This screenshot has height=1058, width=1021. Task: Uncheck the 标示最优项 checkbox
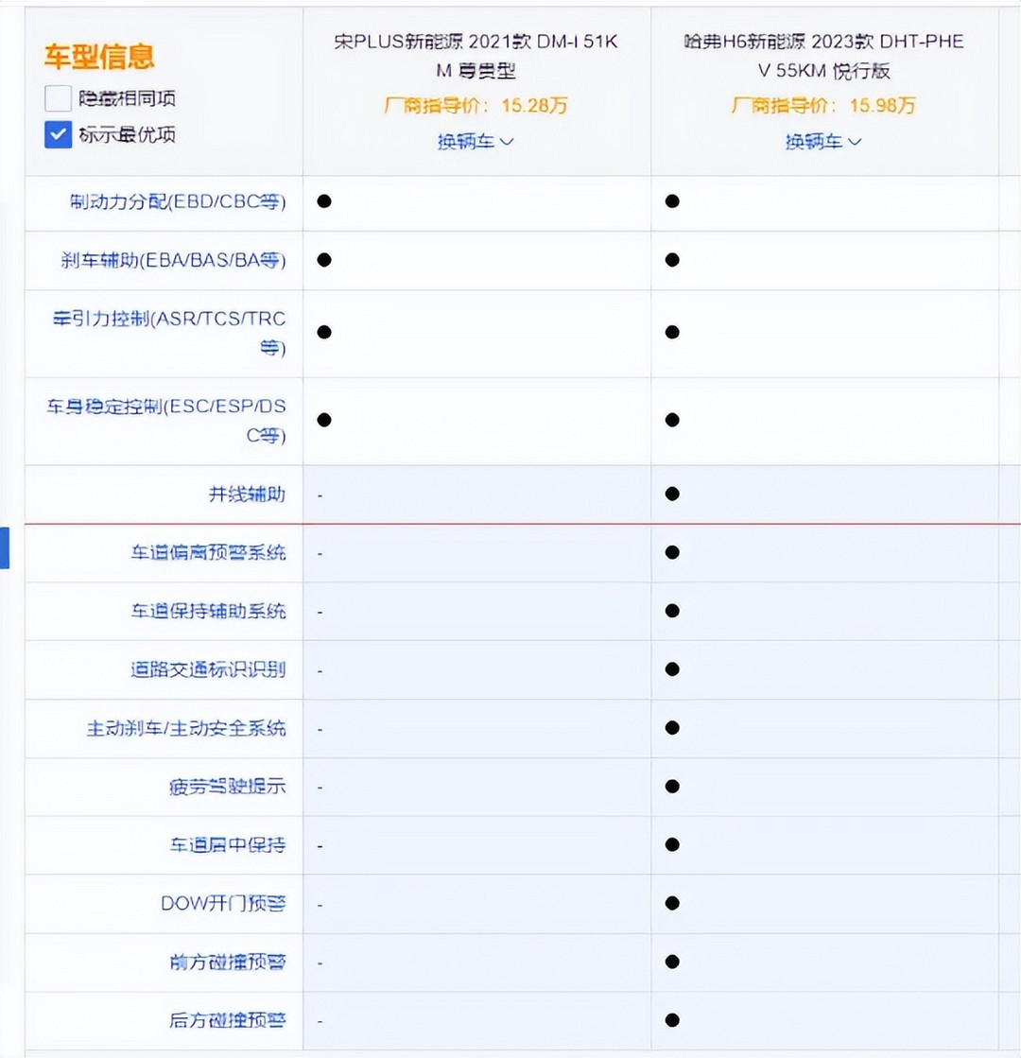[x=58, y=134]
